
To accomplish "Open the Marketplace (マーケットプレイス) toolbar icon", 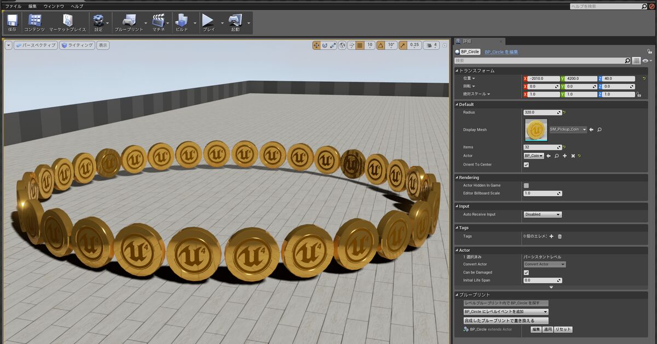I will click(67, 22).
